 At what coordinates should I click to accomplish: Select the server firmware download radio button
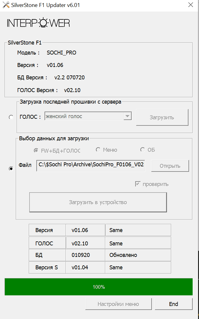pyautogui.click(x=11, y=117)
